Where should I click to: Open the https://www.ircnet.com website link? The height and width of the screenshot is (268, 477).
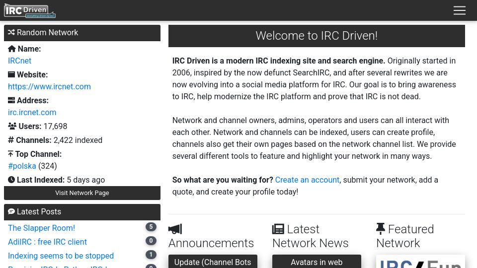point(49,86)
